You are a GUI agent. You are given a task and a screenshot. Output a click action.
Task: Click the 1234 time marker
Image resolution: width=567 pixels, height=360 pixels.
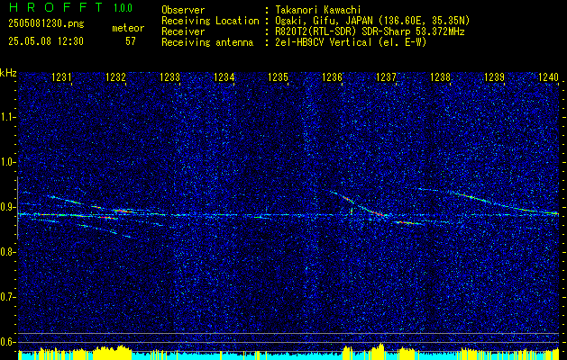(224, 76)
